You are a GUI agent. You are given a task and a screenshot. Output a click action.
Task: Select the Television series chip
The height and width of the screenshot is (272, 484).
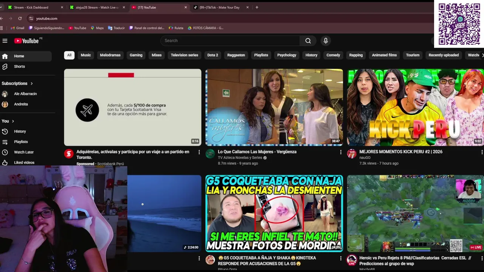(x=185, y=55)
